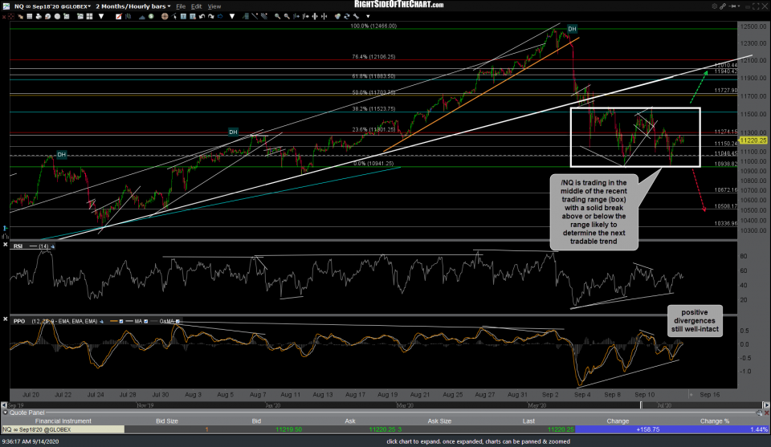771x447 pixels.
Task: Click the Bid column header
Action: point(256,421)
